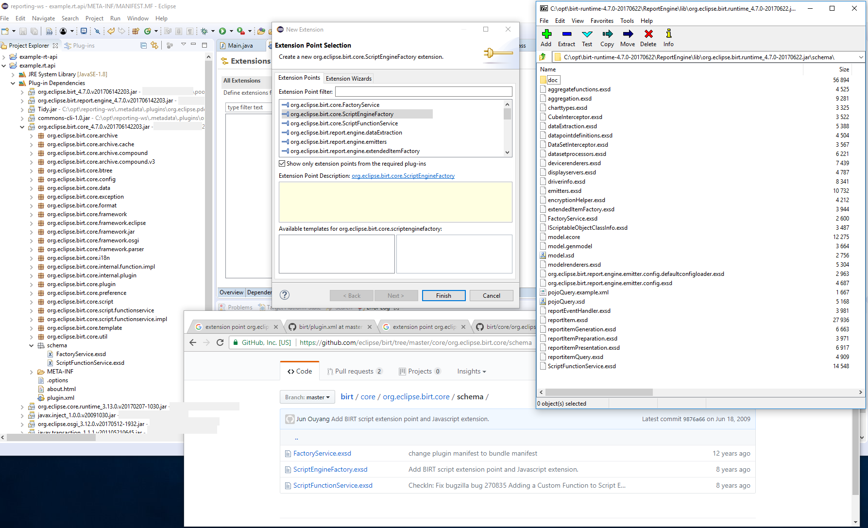Open the Favorites menu in 7-Zip
The image size is (868, 528).
(602, 21)
